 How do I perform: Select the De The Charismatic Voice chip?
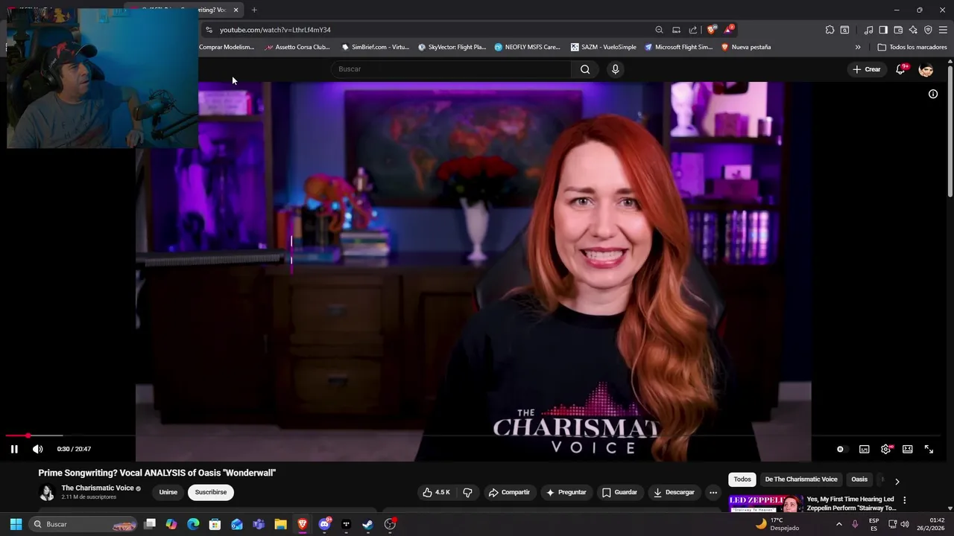pyautogui.click(x=801, y=479)
